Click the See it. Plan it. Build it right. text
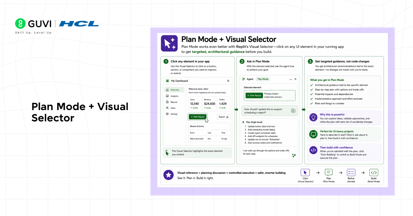413x216 pixels. pyautogui.click(x=195, y=178)
